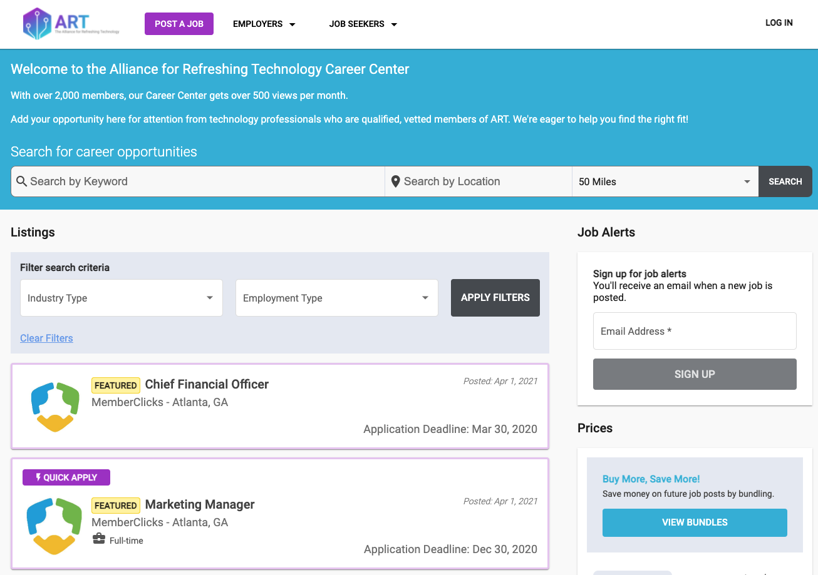Select LOG IN in the top bar
The width and height of the screenshot is (818, 575).
(x=779, y=23)
